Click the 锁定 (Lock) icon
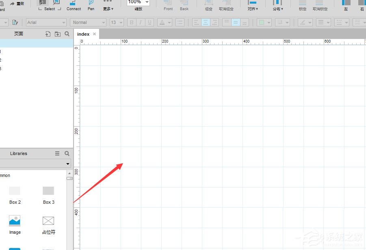The image size is (366, 250). 303,5
